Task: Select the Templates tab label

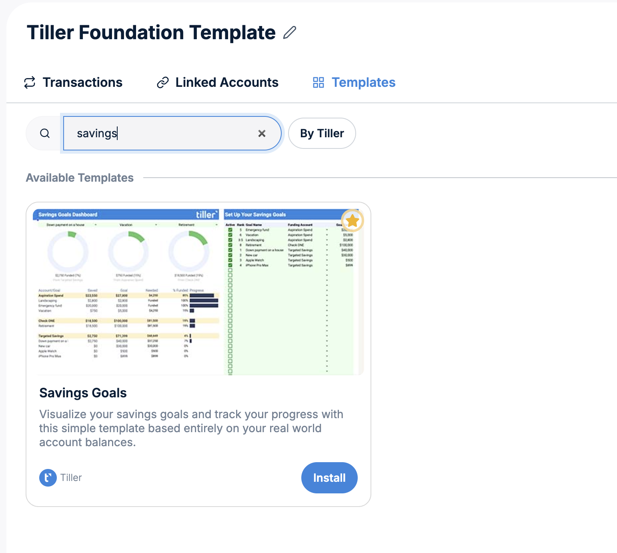Action: 364,82
